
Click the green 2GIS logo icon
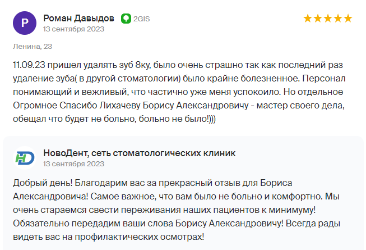[x=126, y=19]
